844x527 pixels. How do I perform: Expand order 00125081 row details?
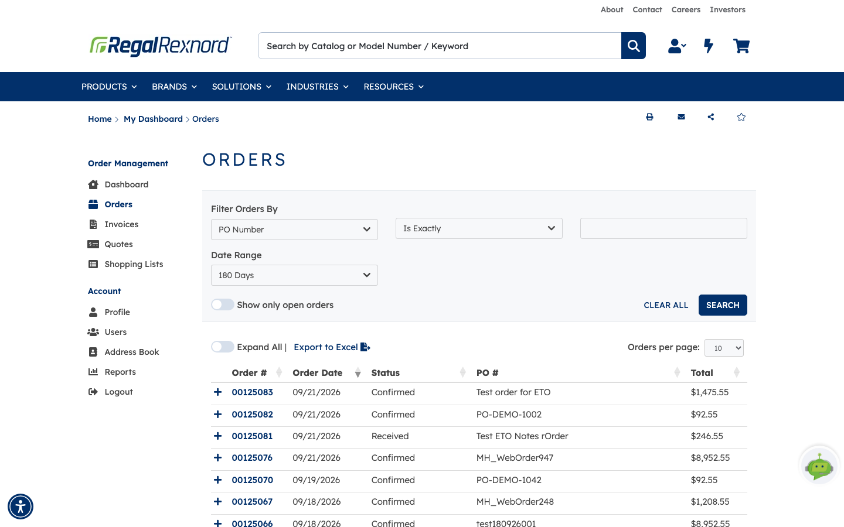click(218, 436)
